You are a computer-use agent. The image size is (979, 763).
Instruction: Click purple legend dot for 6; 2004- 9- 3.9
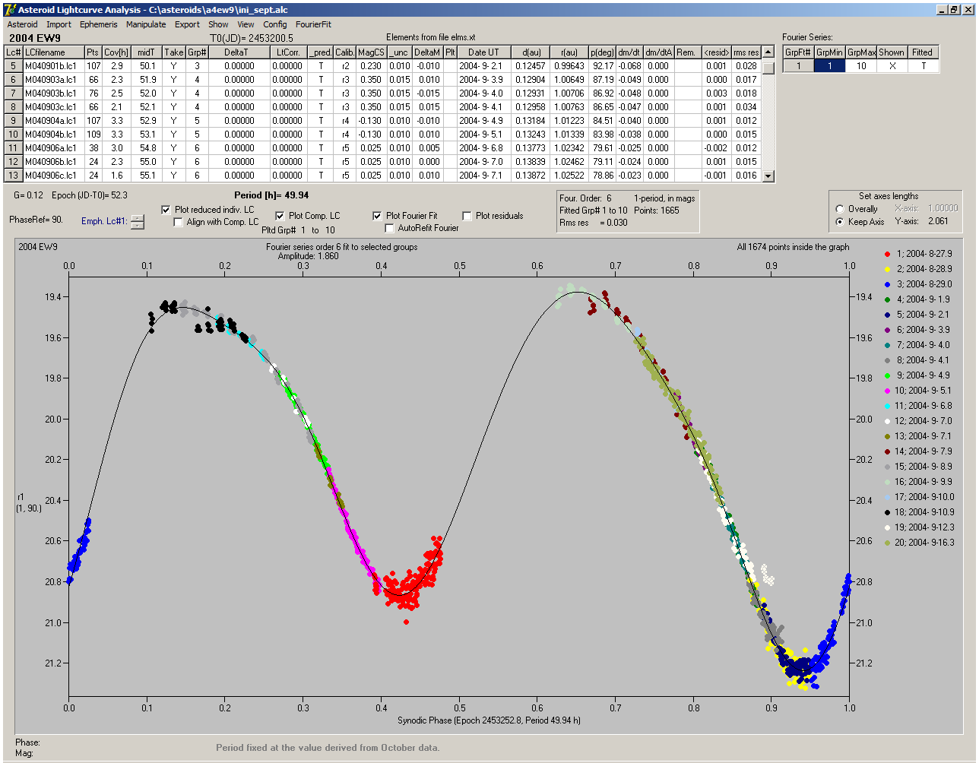coord(888,330)
